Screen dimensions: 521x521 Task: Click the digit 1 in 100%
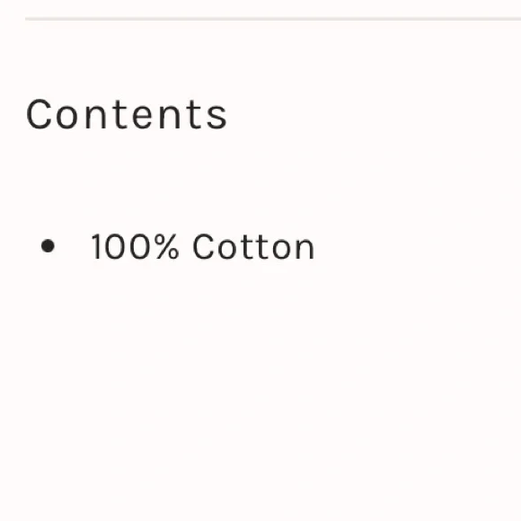pos(97,246)
